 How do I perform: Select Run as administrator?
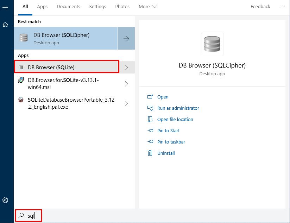[178, 108]
